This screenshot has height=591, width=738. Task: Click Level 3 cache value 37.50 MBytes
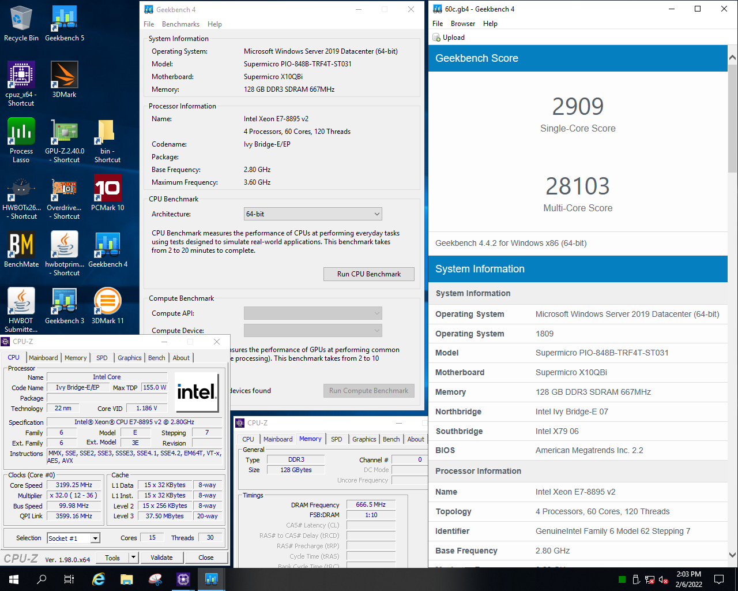[x=165, y=516]
